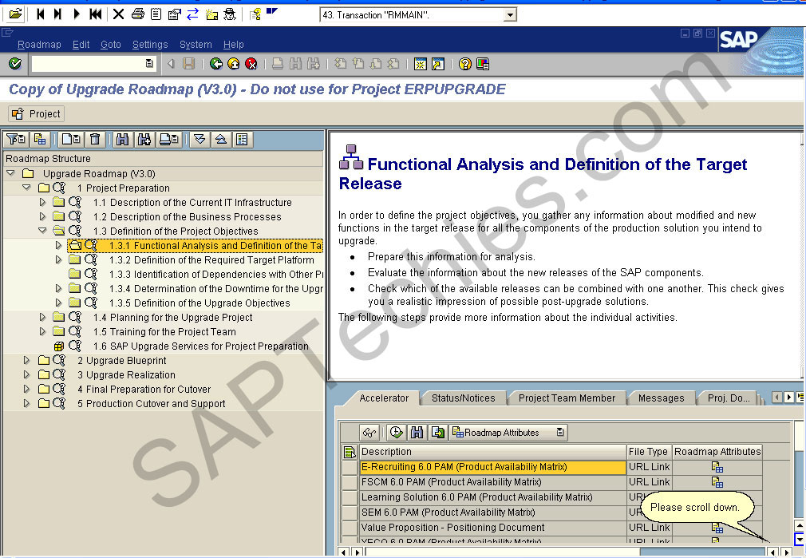806x558 pixels.
Task: Click the Project button
Action: (x=36, y=113)
